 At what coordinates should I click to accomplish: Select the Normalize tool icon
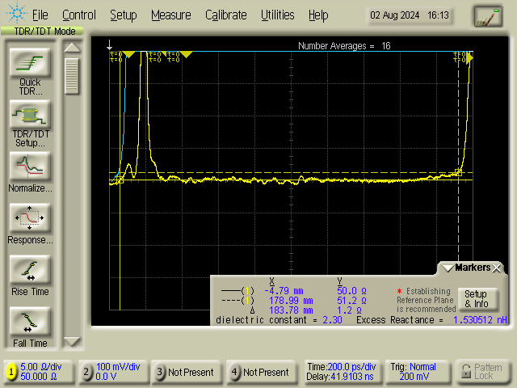(x=30, y=167)
